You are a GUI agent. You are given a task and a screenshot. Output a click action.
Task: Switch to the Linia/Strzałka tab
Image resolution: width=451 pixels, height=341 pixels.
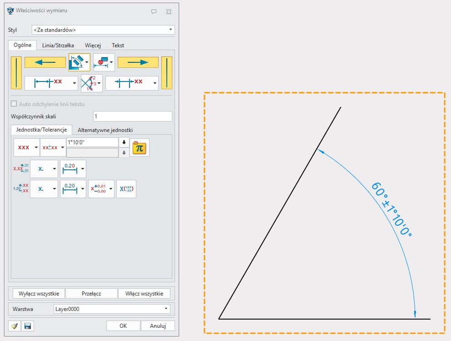click(55, 46)
